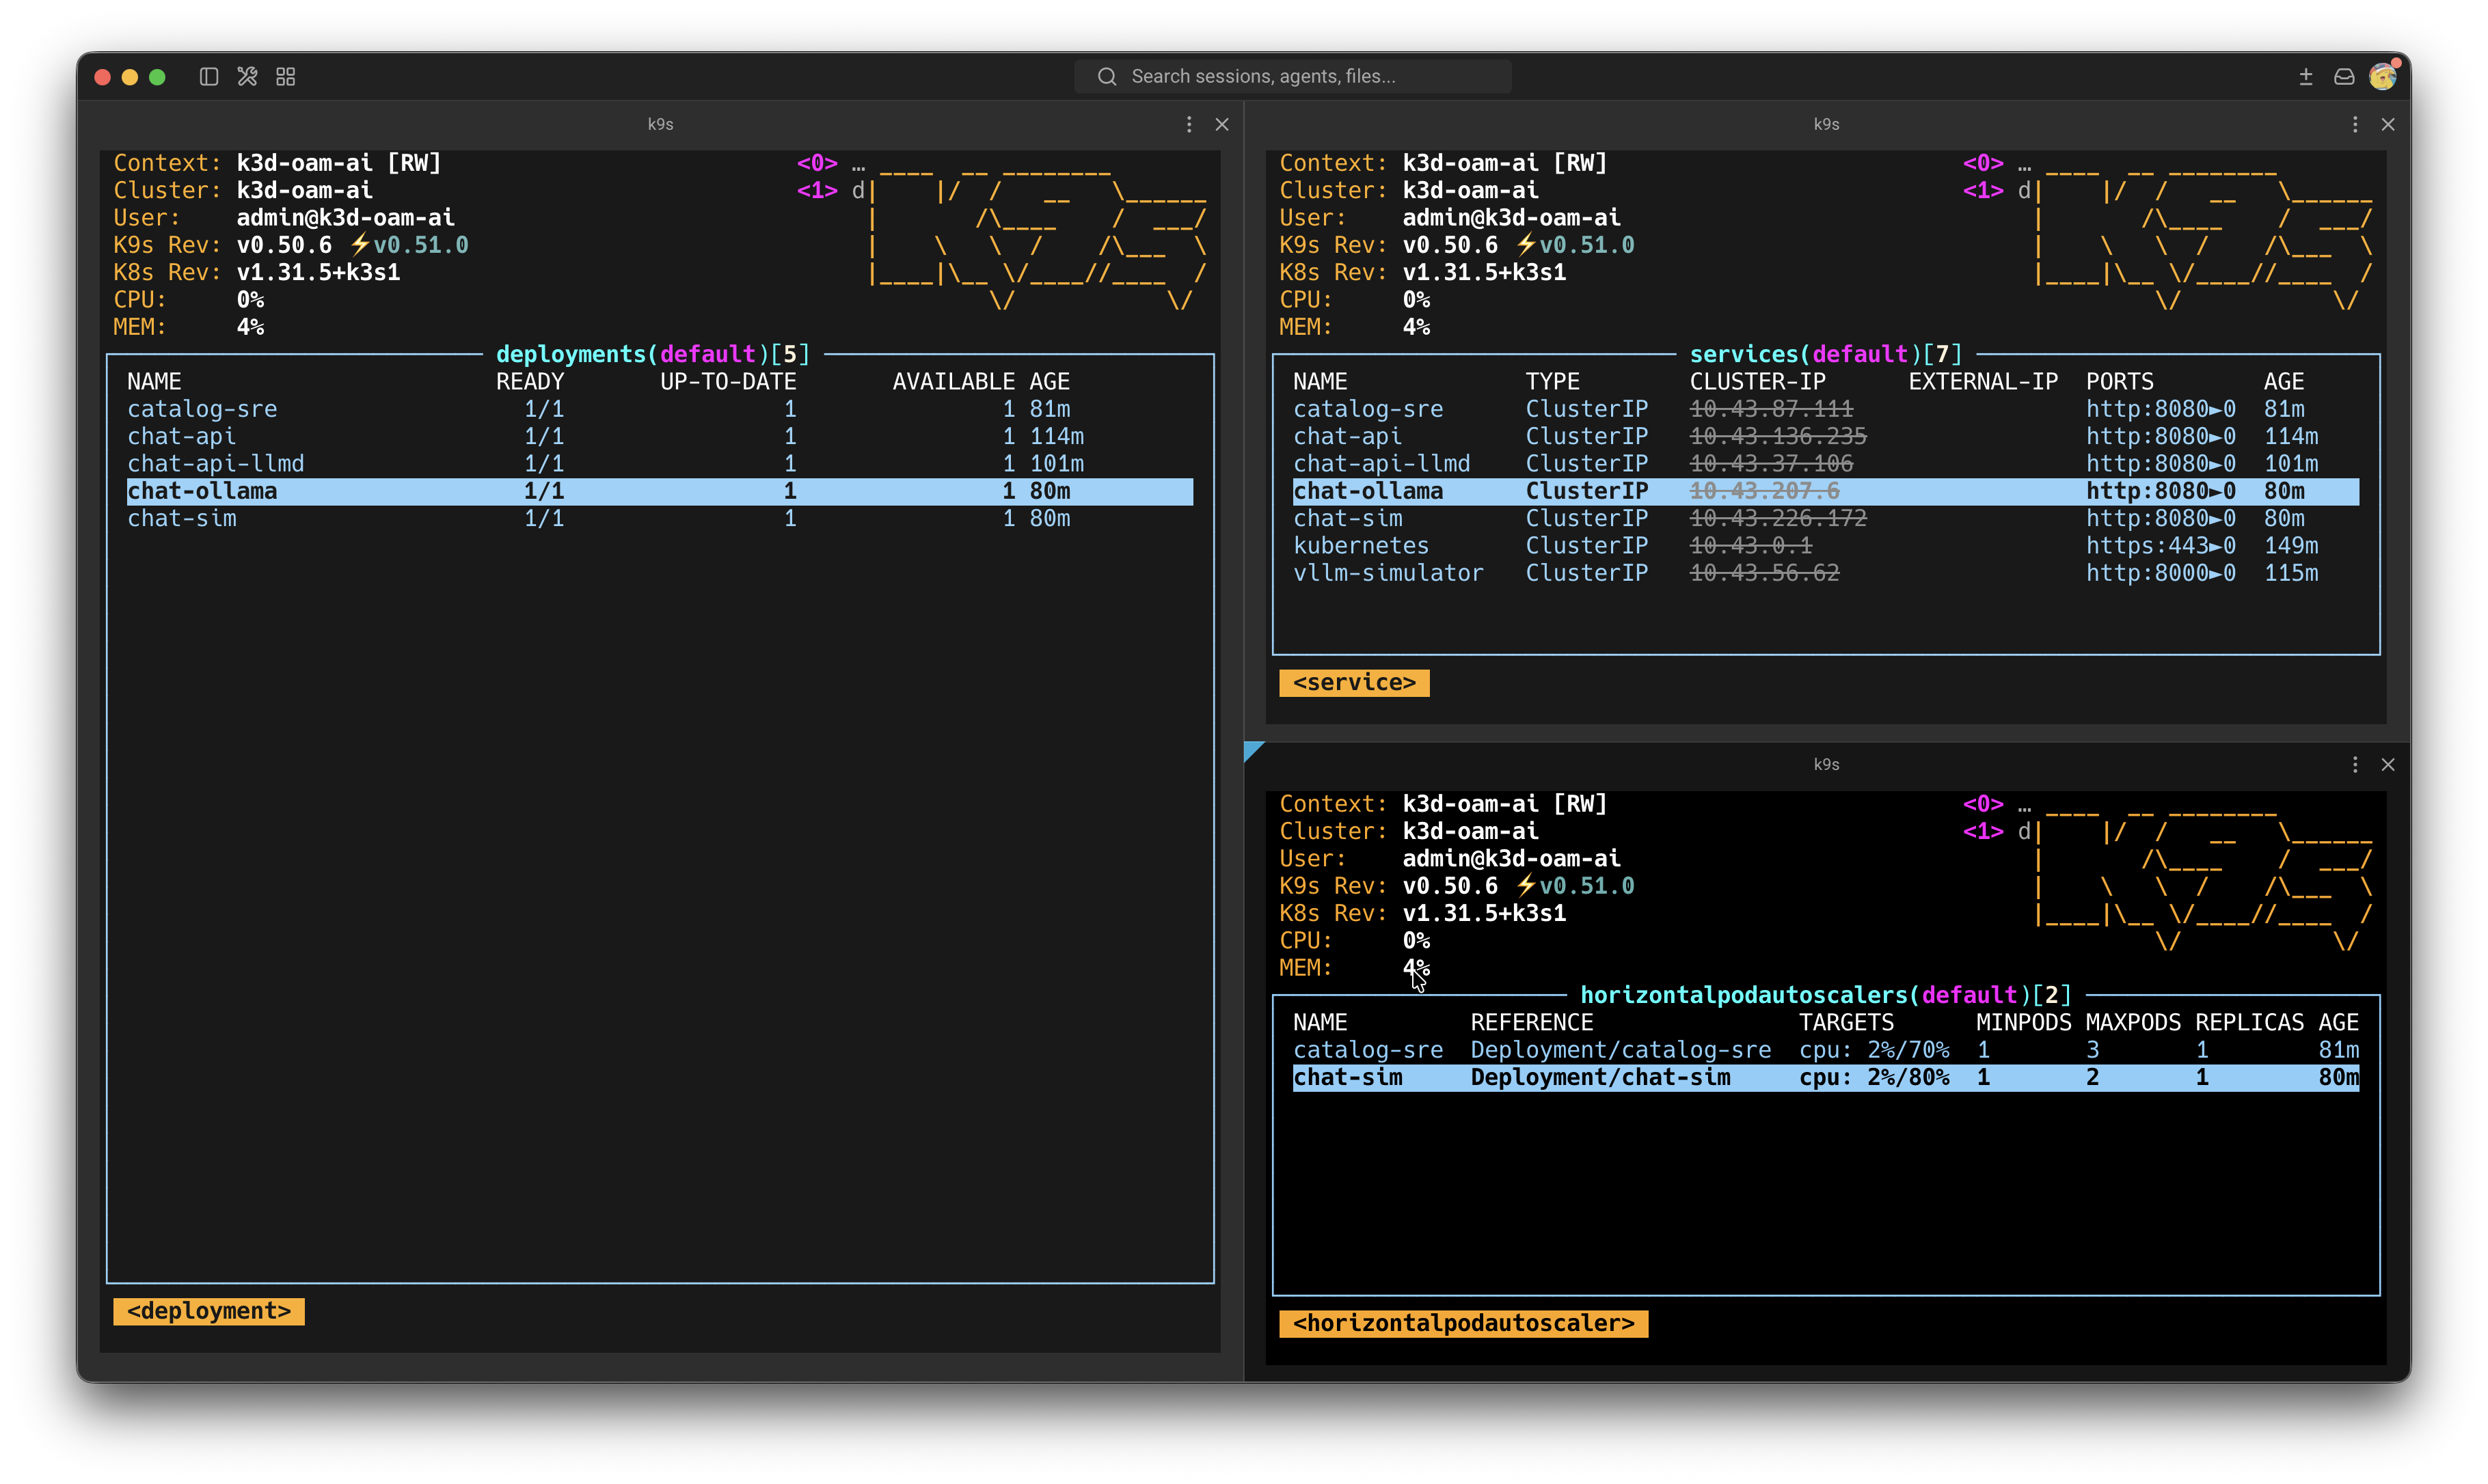Click the plus-minus icon at top right

coord(2306,77)
